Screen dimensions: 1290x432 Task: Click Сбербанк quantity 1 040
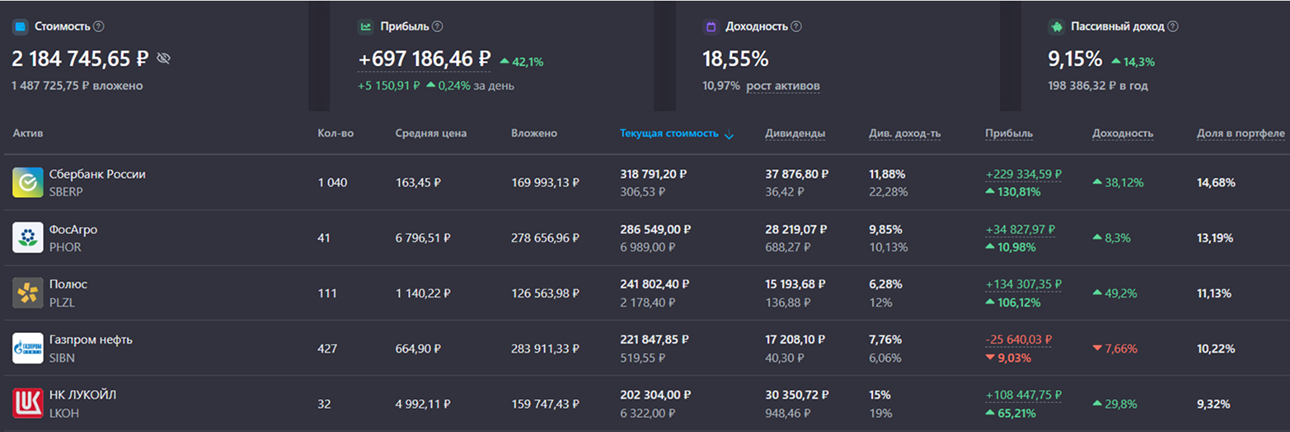click(x=332, y=183)
